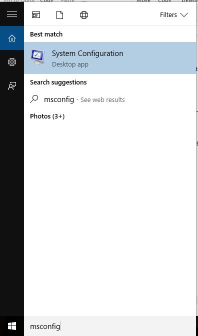Open the Windows Start button
This screenshot has width=198, height=336.
12,326
